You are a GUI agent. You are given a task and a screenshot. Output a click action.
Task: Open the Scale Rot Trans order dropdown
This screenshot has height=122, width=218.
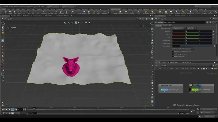click(179, 28)
